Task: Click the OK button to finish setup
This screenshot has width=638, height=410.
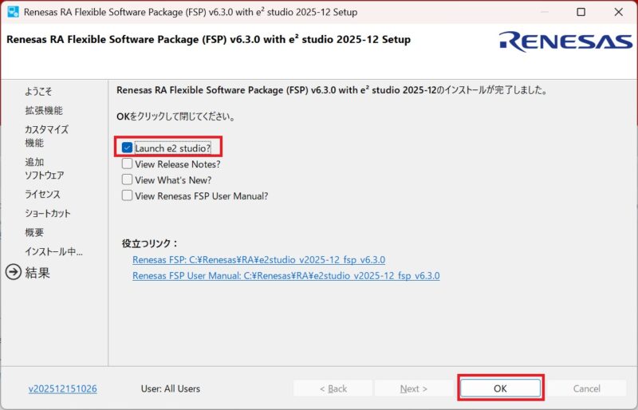Action: pyautogui.click(x=501, y=388)
